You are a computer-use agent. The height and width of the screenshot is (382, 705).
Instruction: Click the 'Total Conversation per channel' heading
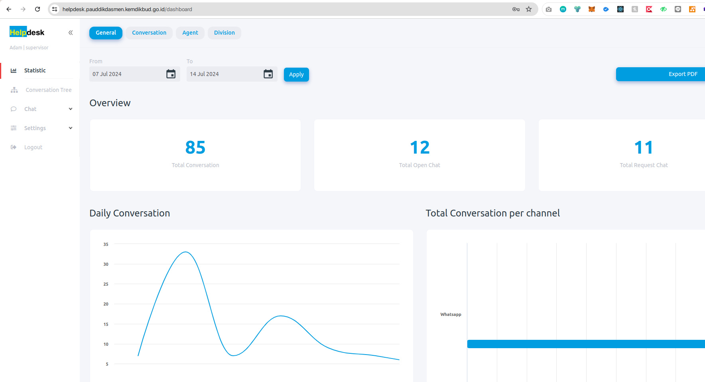[493, 213]
